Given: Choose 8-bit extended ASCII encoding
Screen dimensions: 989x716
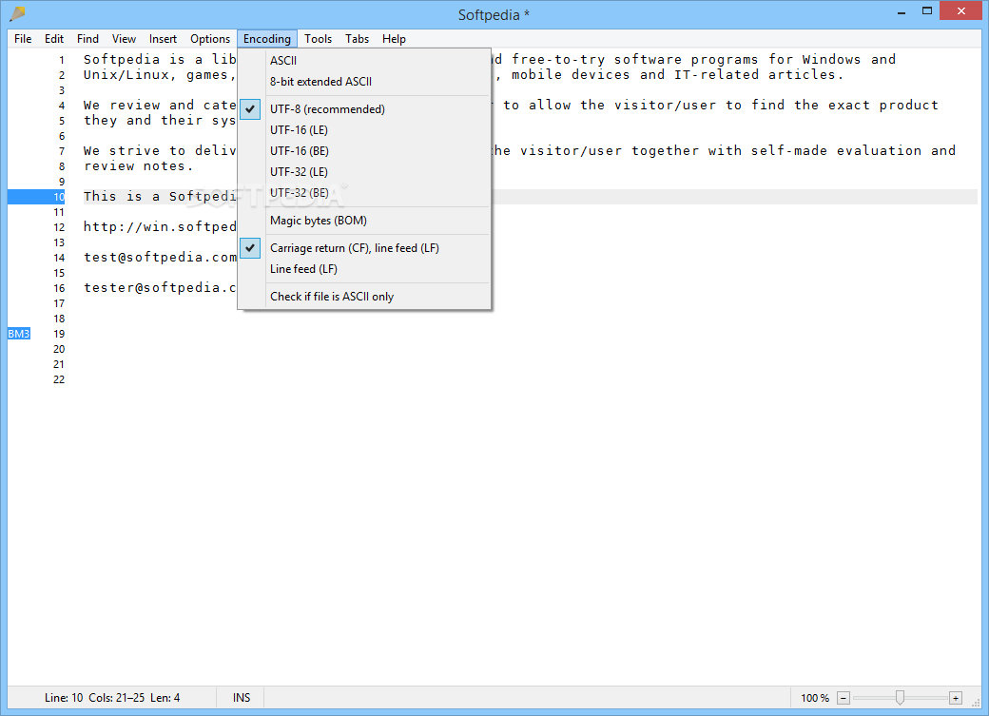Looking at the screenshot, I should pos(364,82).
